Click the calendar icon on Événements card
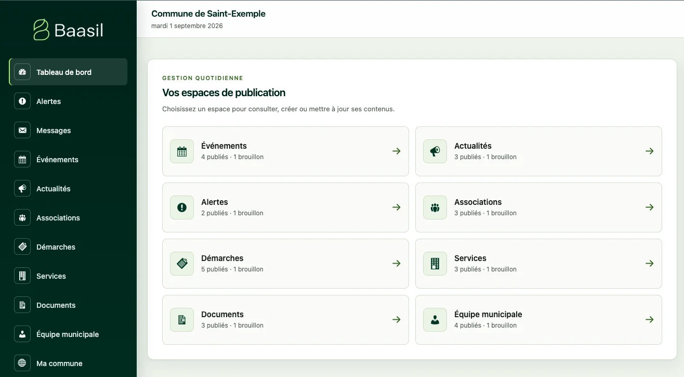The width and height of the screenshot is (684, 377). (x=182, y=151)
